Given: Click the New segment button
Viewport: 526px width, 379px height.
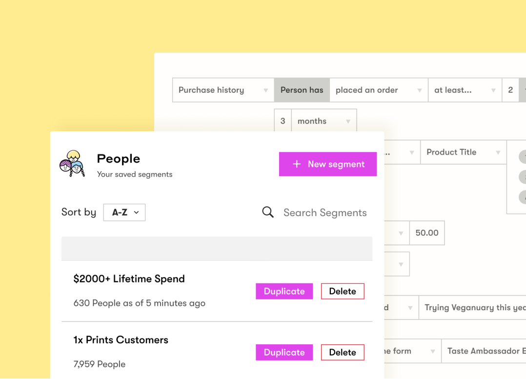Looking at the screenshot, I should click(x=328, y=164).
